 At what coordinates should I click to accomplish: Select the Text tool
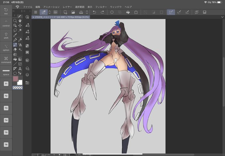[20, 69]
